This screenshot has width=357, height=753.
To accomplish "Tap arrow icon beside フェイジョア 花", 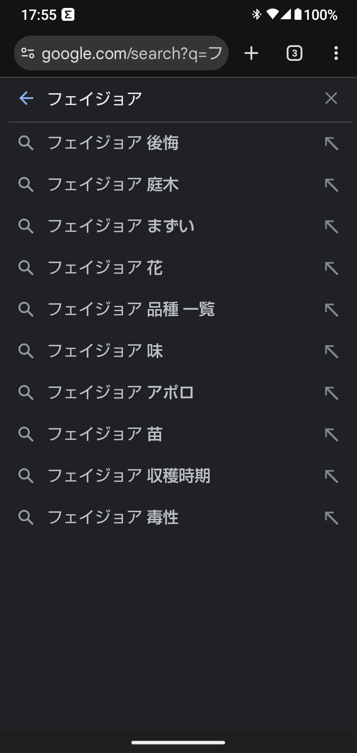I will tap(331, 269).
